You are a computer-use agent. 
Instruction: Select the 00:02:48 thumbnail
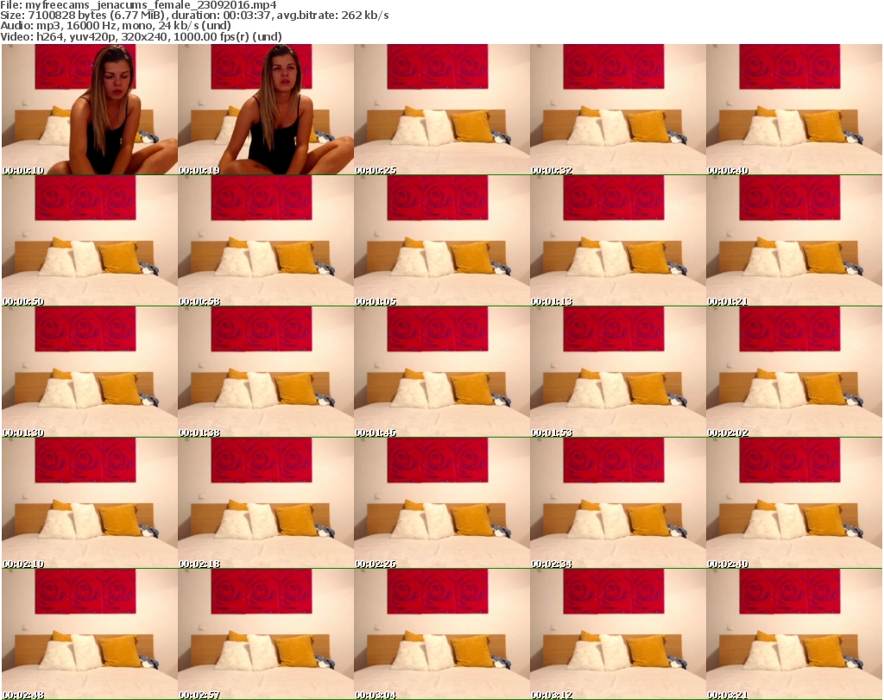[x=90, y=634]
